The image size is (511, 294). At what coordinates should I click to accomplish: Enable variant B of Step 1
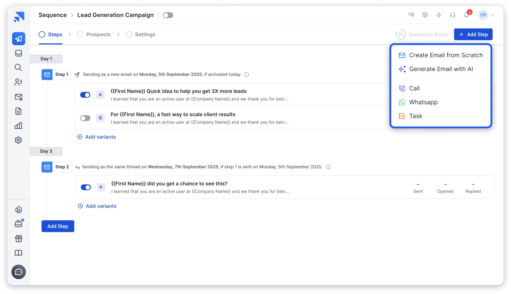(85, 118)
